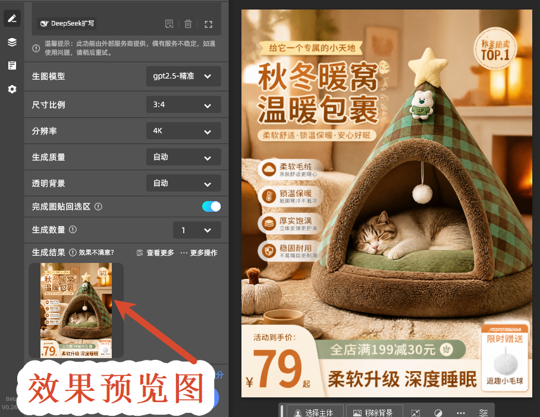Click the 效果不满意? link
The image size is (540, 417).
pos(96,252)
